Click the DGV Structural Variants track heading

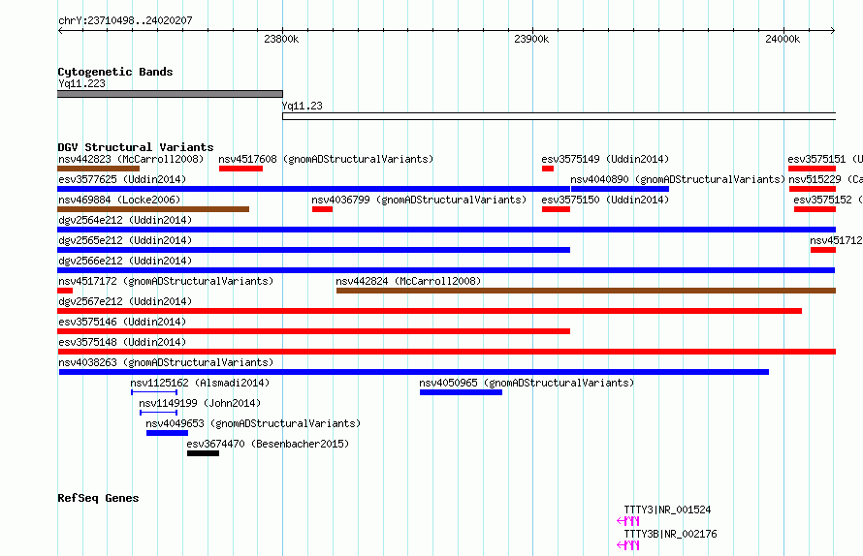(x=136, y=147)
